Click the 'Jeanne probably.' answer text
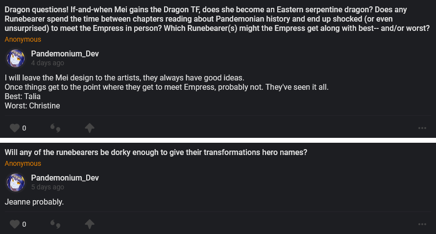 (x=34, y=202)
